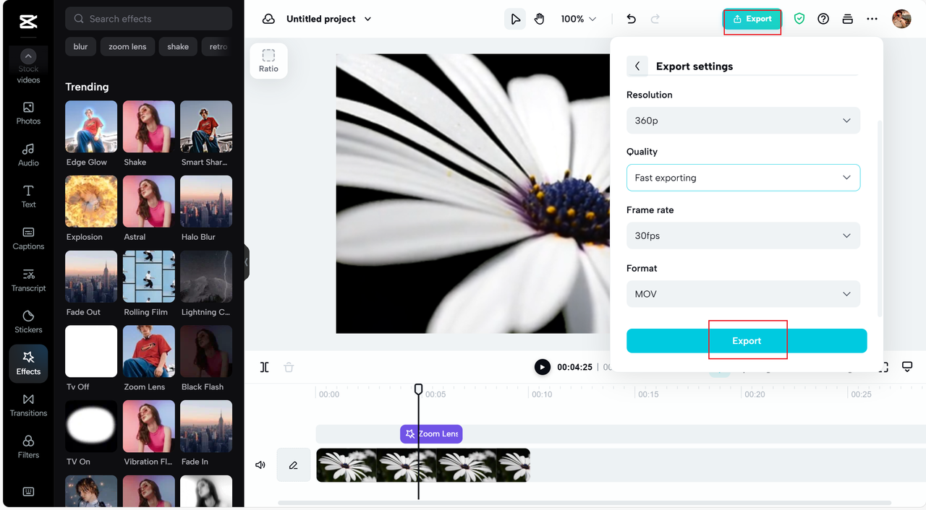This screenshot has width=926, height=510.
Task: Open the Text panel
Action: pos(28,196)
